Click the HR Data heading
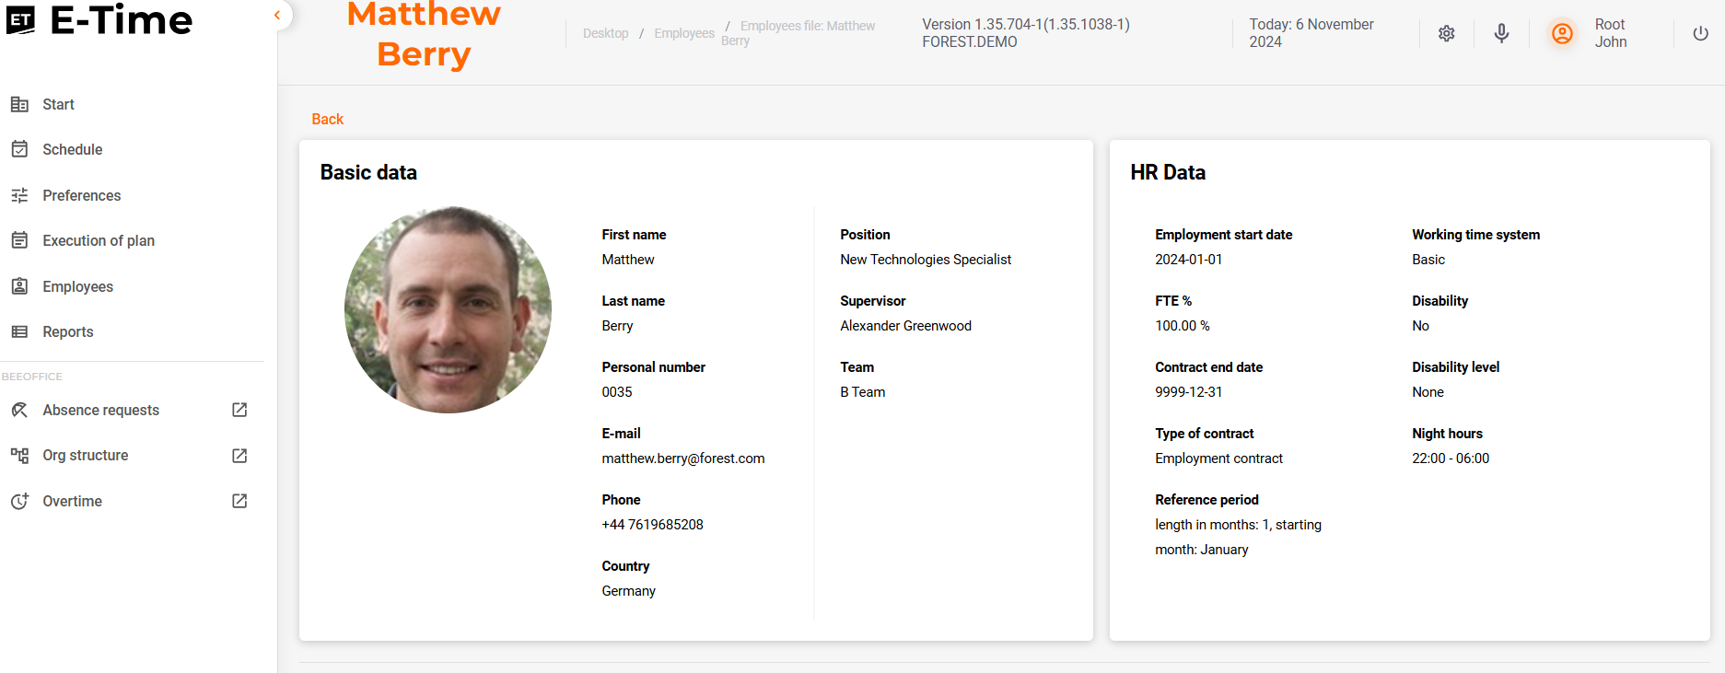Image resolution: width=1725 pixels, height=673 pixels. click(1167, 172)
